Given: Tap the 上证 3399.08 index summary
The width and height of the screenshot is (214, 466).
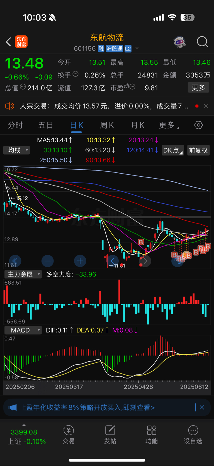Looking at the screenshot, I should pos(26,437).
